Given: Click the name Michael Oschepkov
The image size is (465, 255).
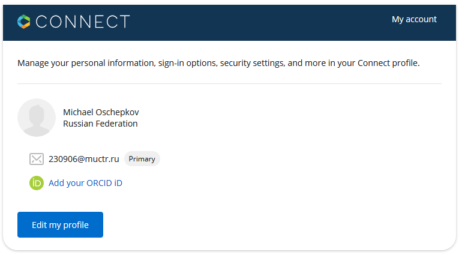Looking at the screenshot, I should pos(101,112).
